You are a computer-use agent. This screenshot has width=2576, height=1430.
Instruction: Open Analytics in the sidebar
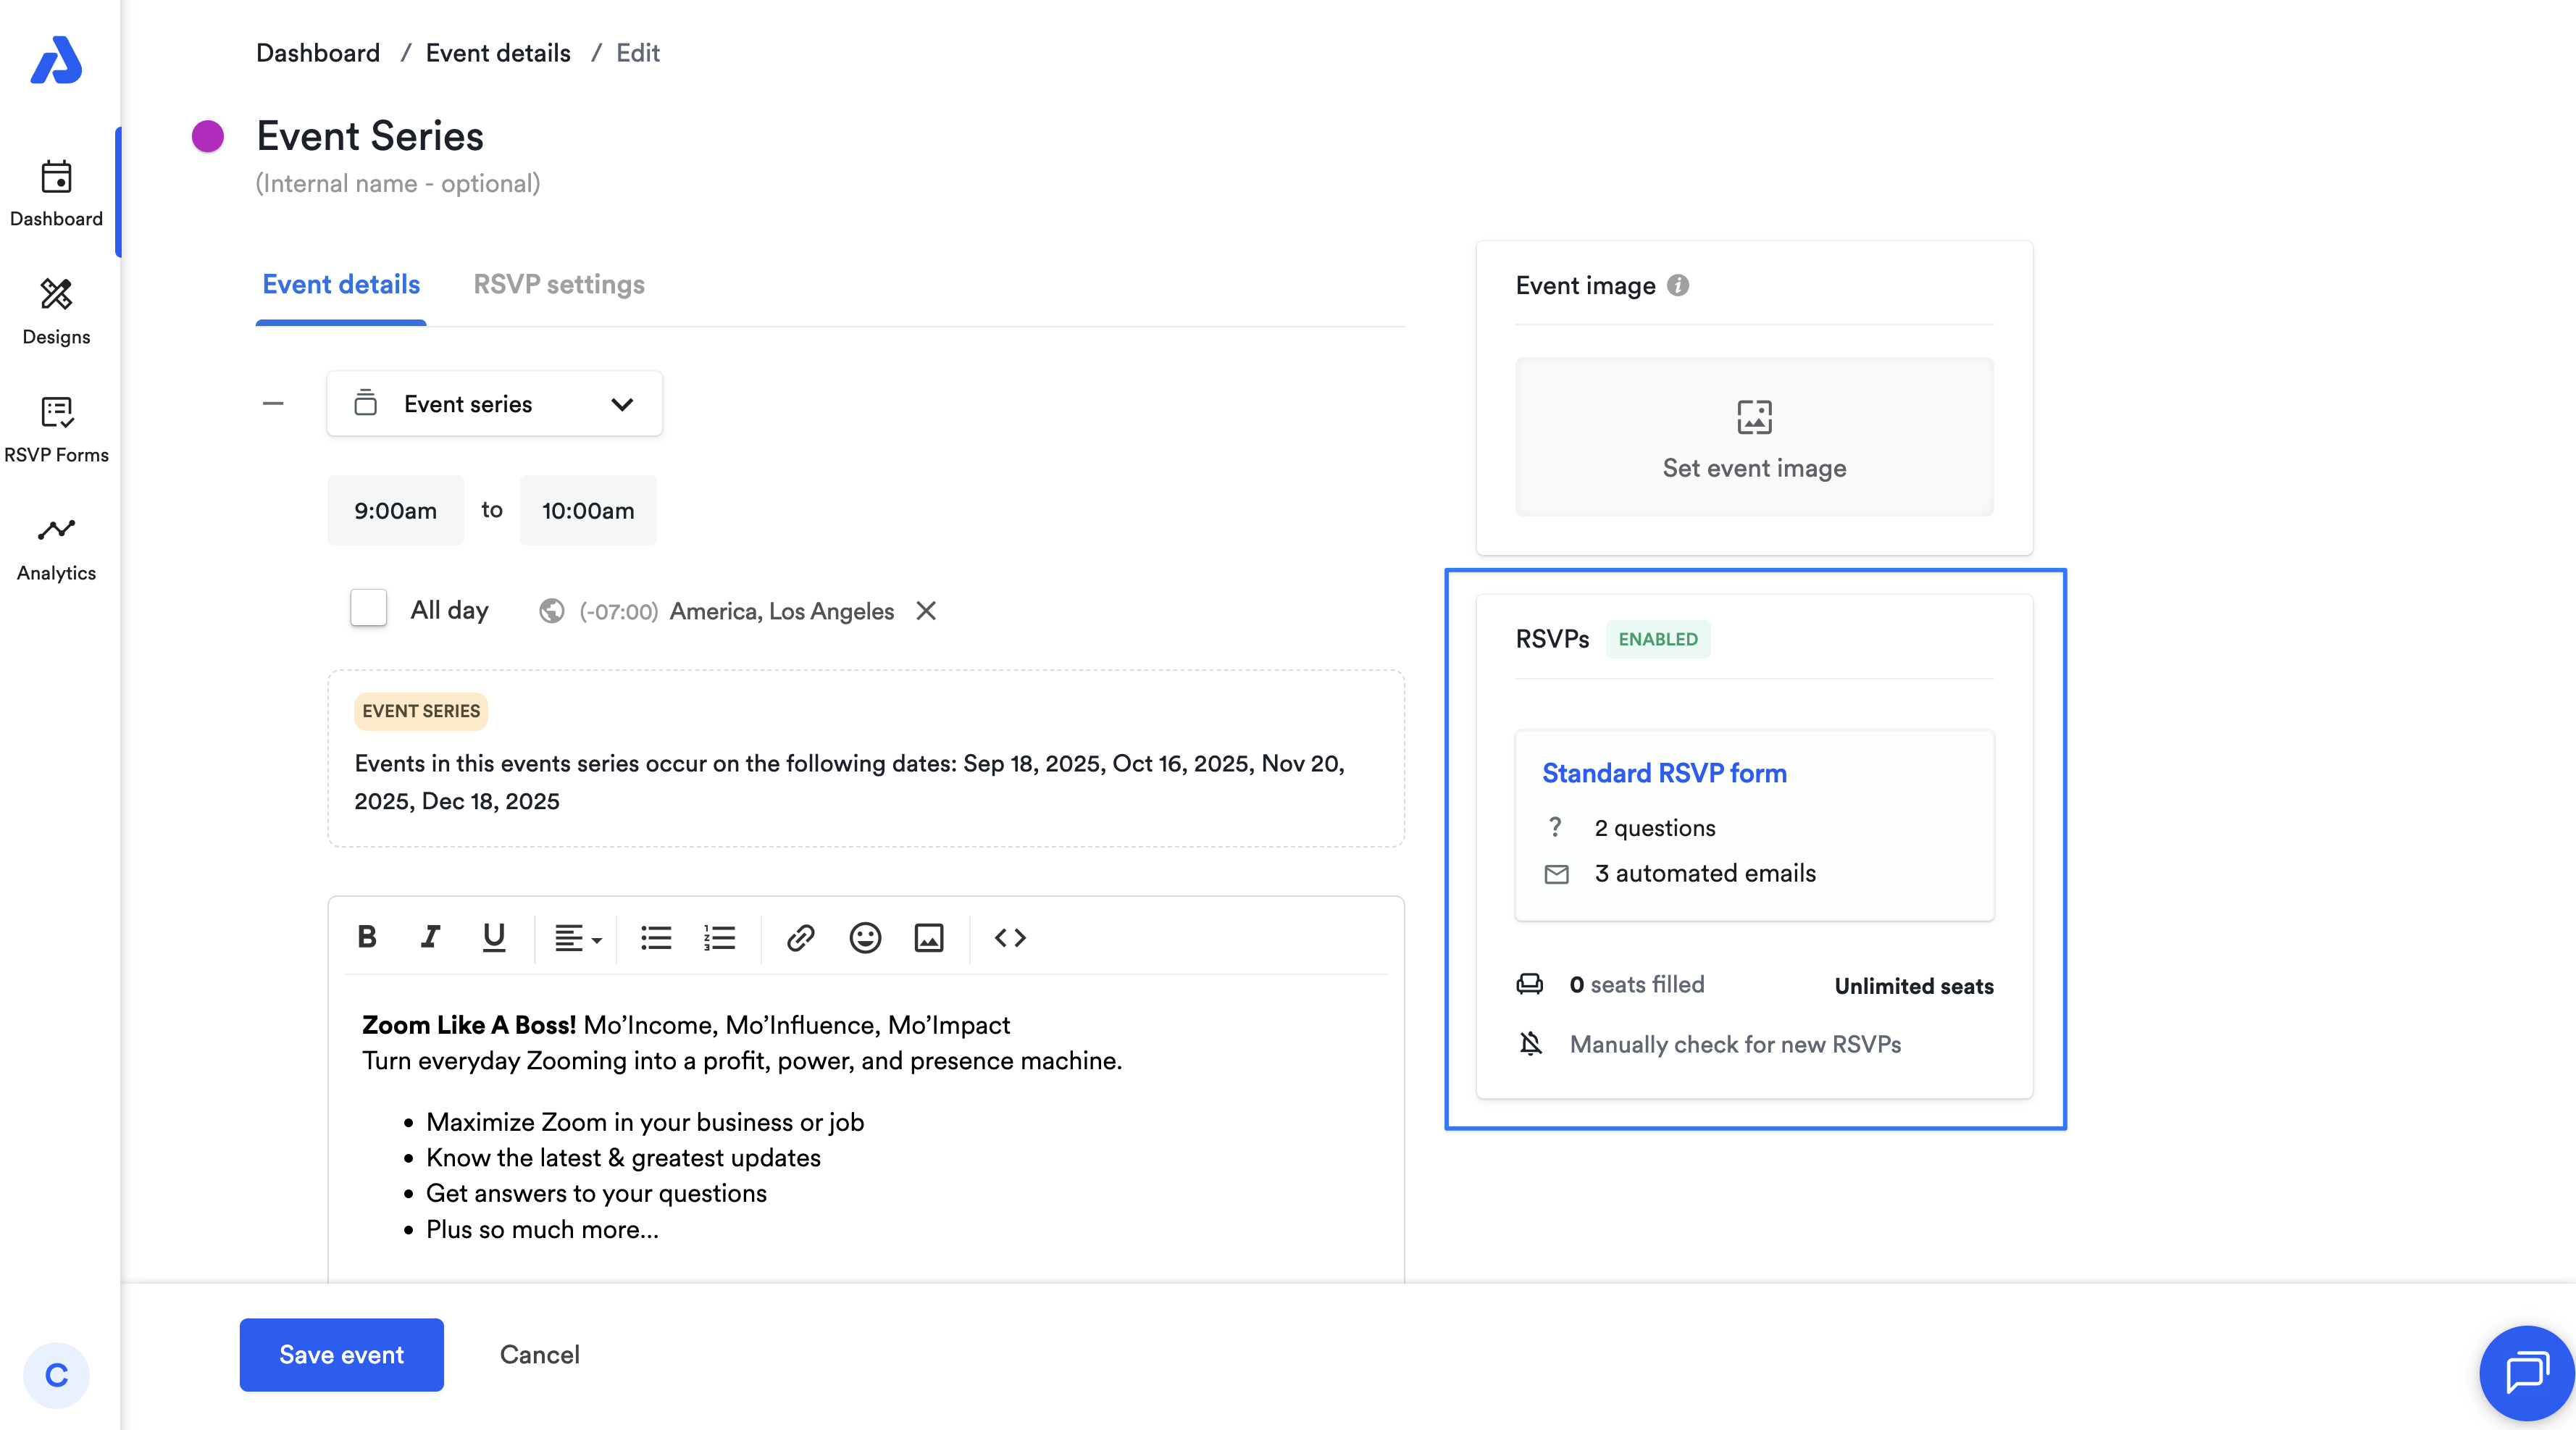coord(56,548)
